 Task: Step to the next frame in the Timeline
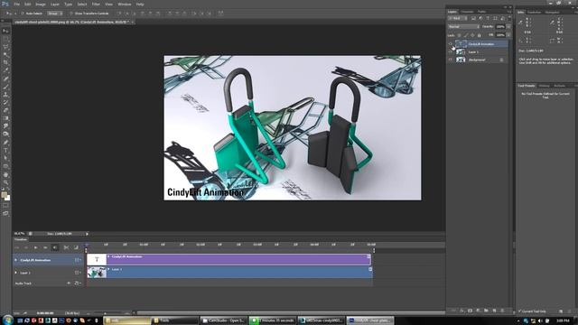(x=45, y=247)
